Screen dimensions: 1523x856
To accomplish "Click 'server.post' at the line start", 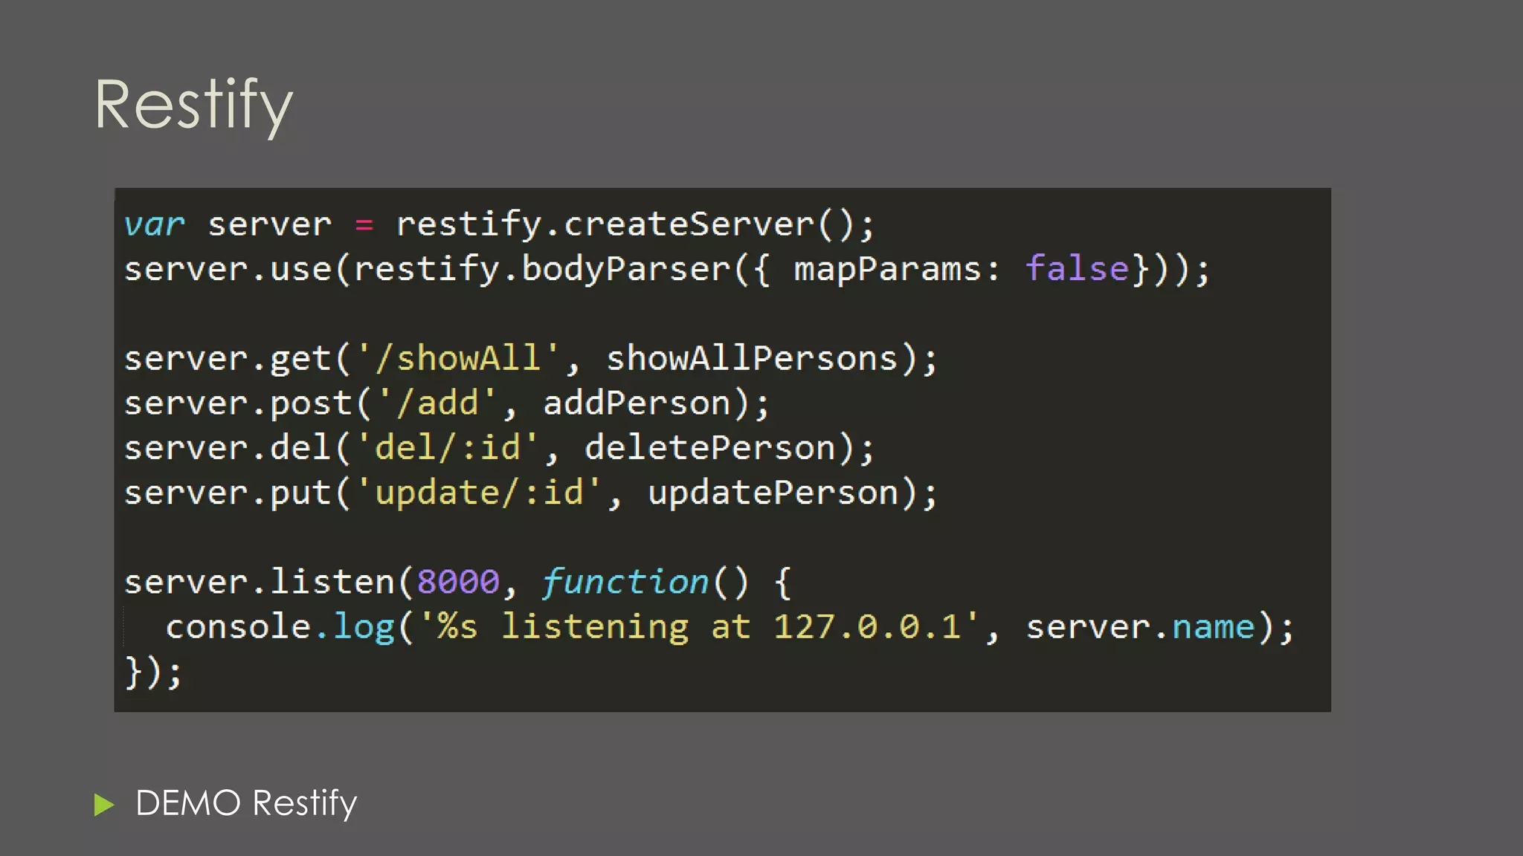I will [237, 404].
